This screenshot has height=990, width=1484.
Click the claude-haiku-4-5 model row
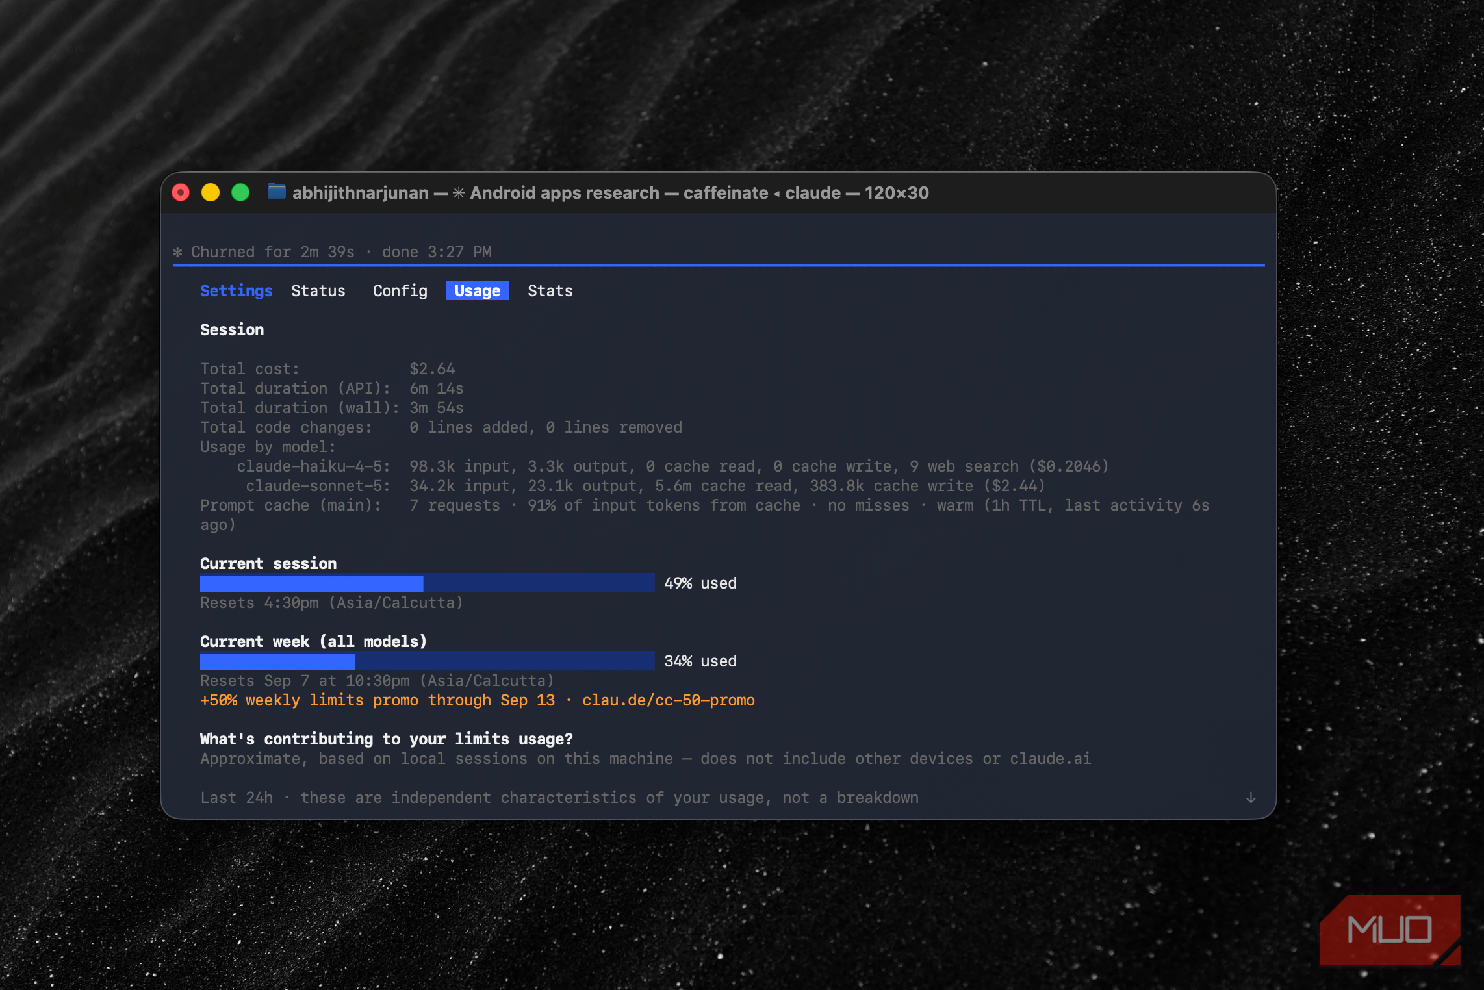[x=672, y=466]
